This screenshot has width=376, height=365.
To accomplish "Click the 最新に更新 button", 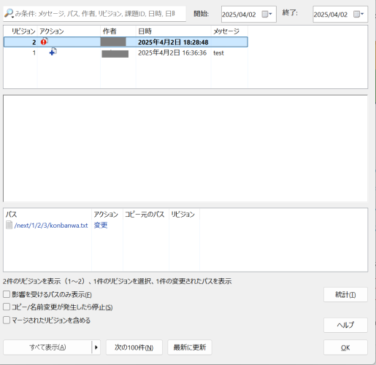I will [190, 347].
